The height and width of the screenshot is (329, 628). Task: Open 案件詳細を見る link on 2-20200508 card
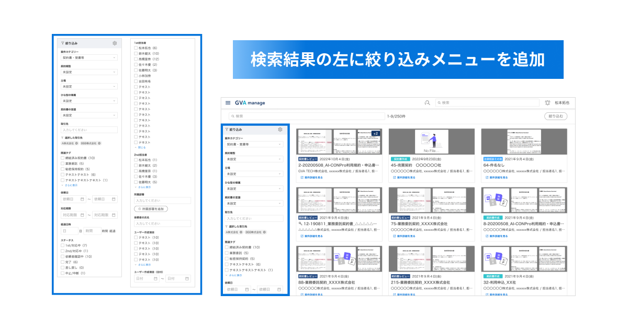point(312,178)
